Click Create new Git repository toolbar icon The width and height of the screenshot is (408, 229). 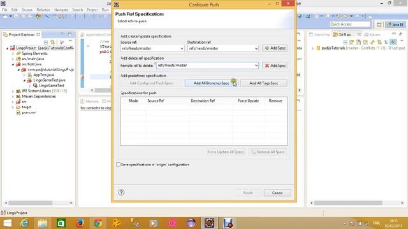click(x=365, y=42)
